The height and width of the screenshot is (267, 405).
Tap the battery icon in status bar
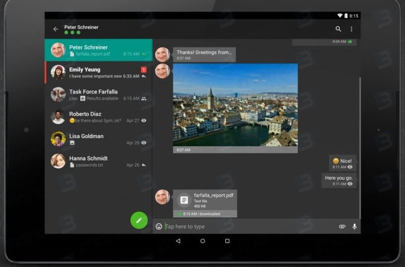click(346, 16)
